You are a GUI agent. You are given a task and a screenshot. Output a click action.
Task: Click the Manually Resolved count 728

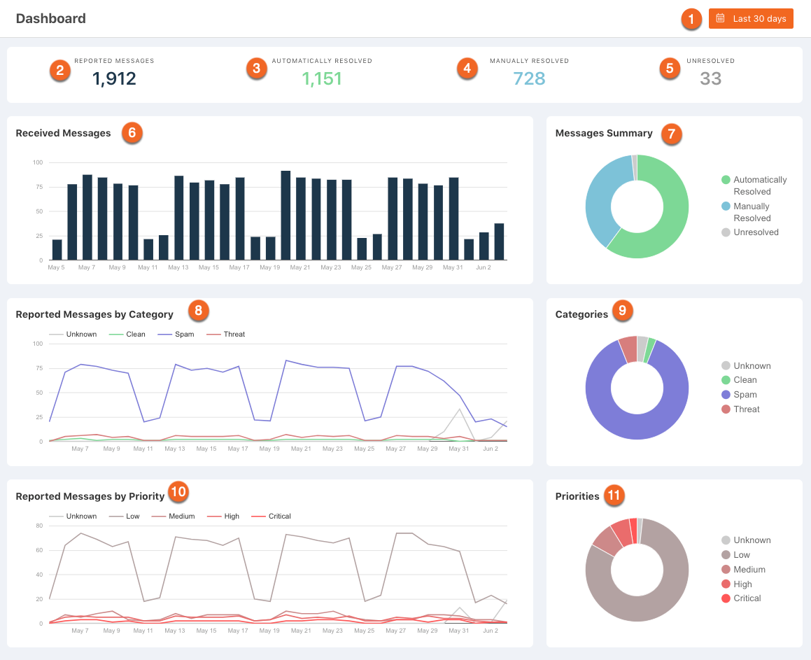(x=529, y=78)
